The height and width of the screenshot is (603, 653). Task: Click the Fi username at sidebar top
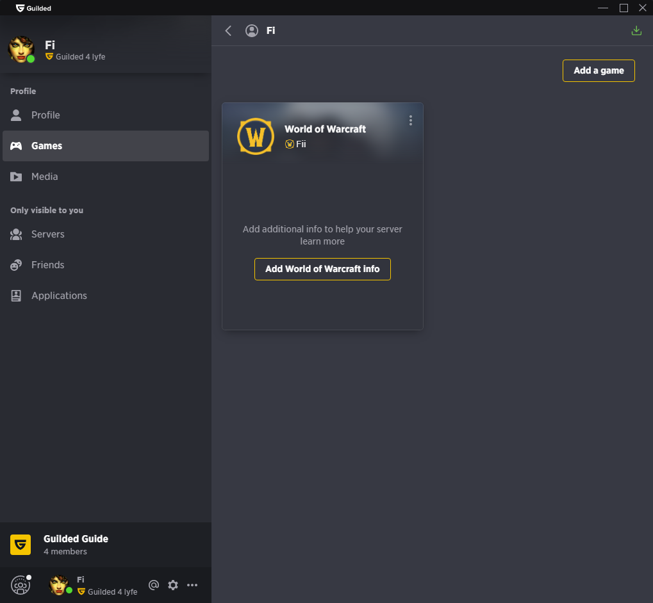click(x=50, y=45)
